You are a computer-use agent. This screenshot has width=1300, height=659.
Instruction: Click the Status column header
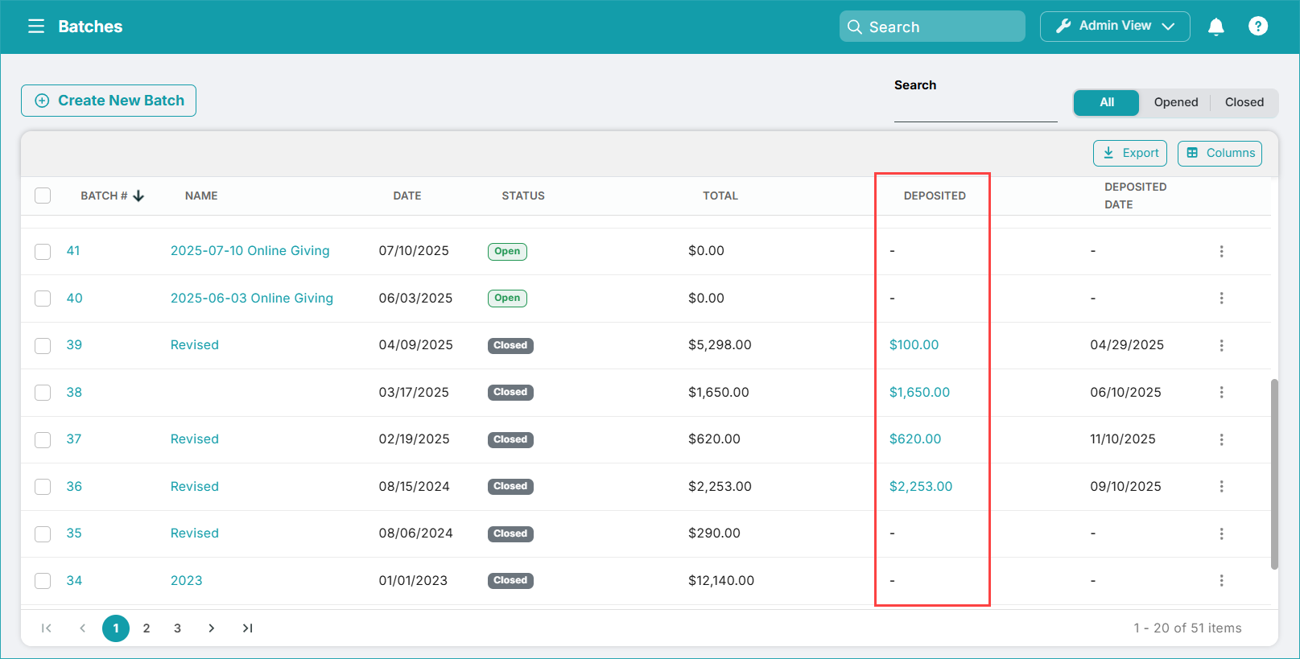[523, 196]
